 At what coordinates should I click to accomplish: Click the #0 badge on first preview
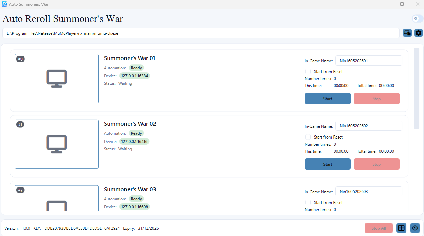(x=20, y=59)
